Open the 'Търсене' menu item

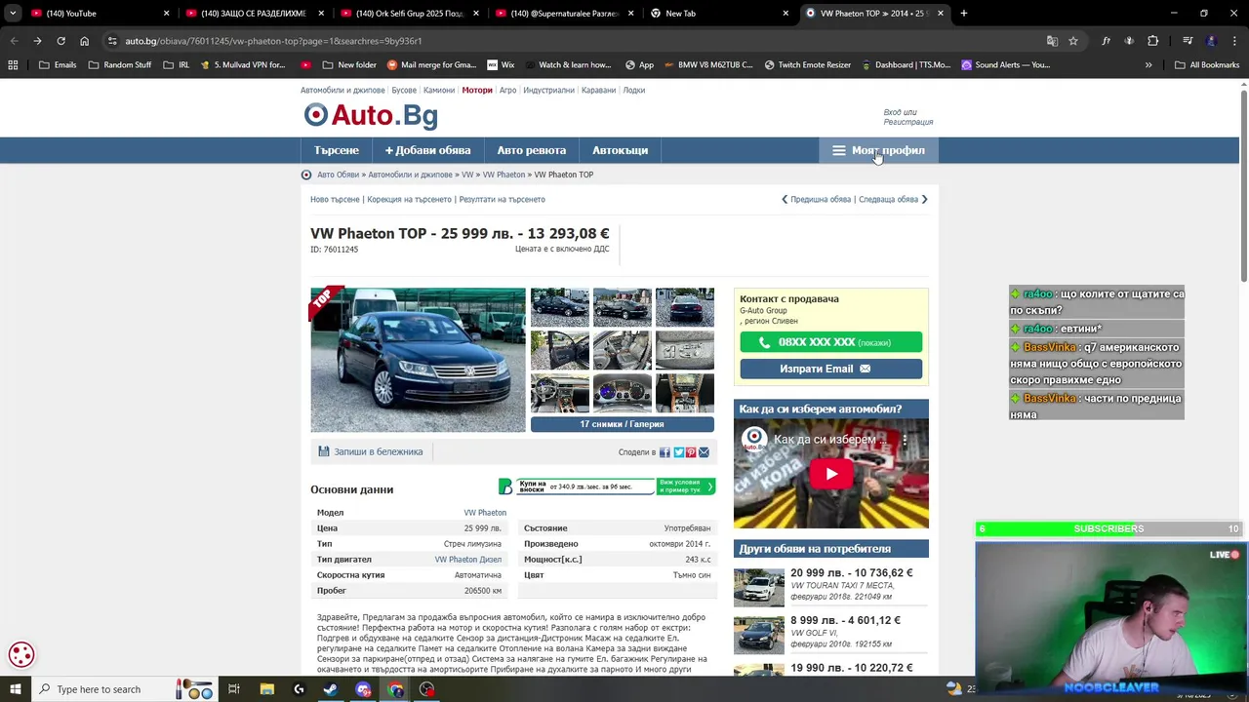coord(337,150)
